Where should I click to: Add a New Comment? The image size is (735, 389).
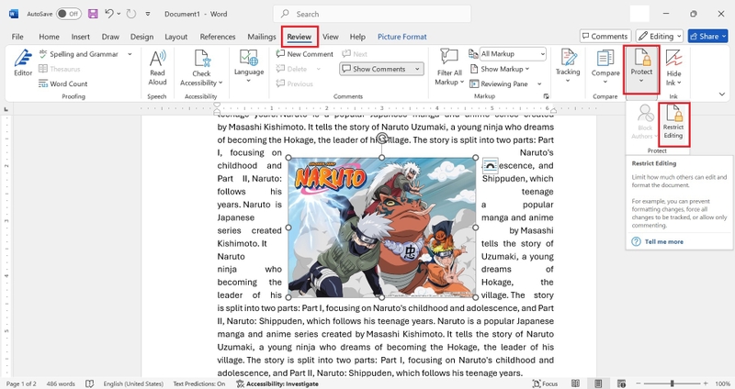305,54
